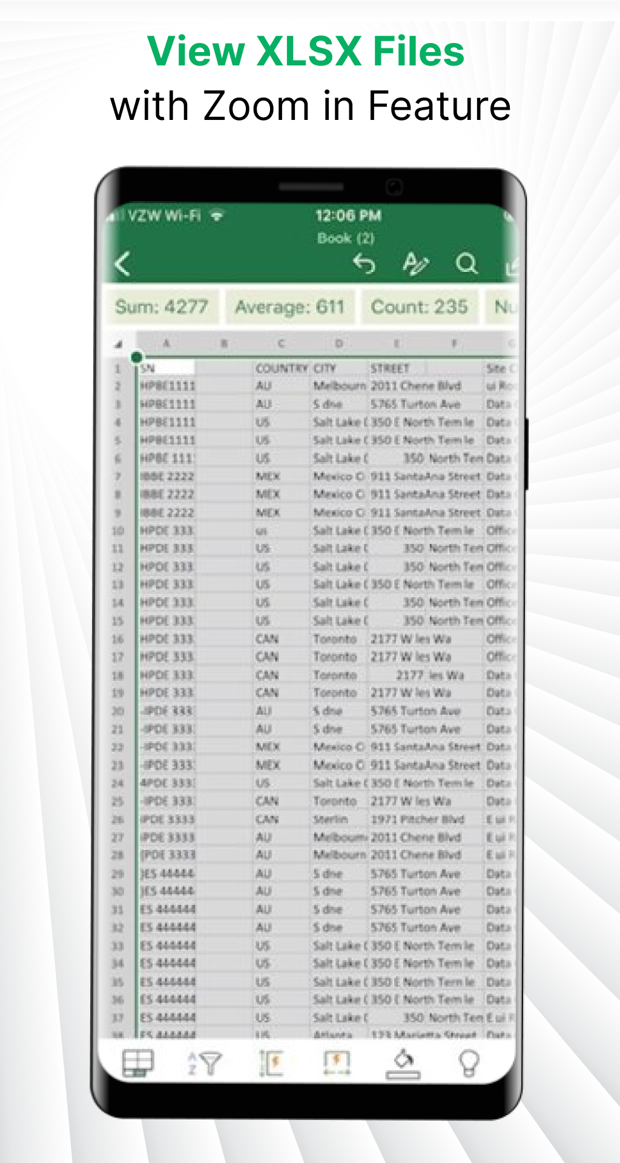Select column D header
620x1163 pixels.
(339, 343)
